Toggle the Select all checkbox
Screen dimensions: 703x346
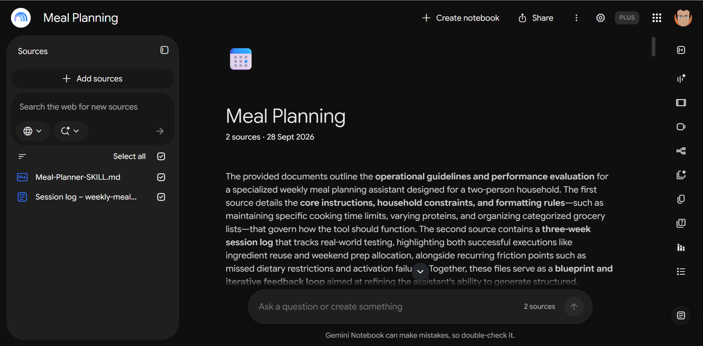161,156
